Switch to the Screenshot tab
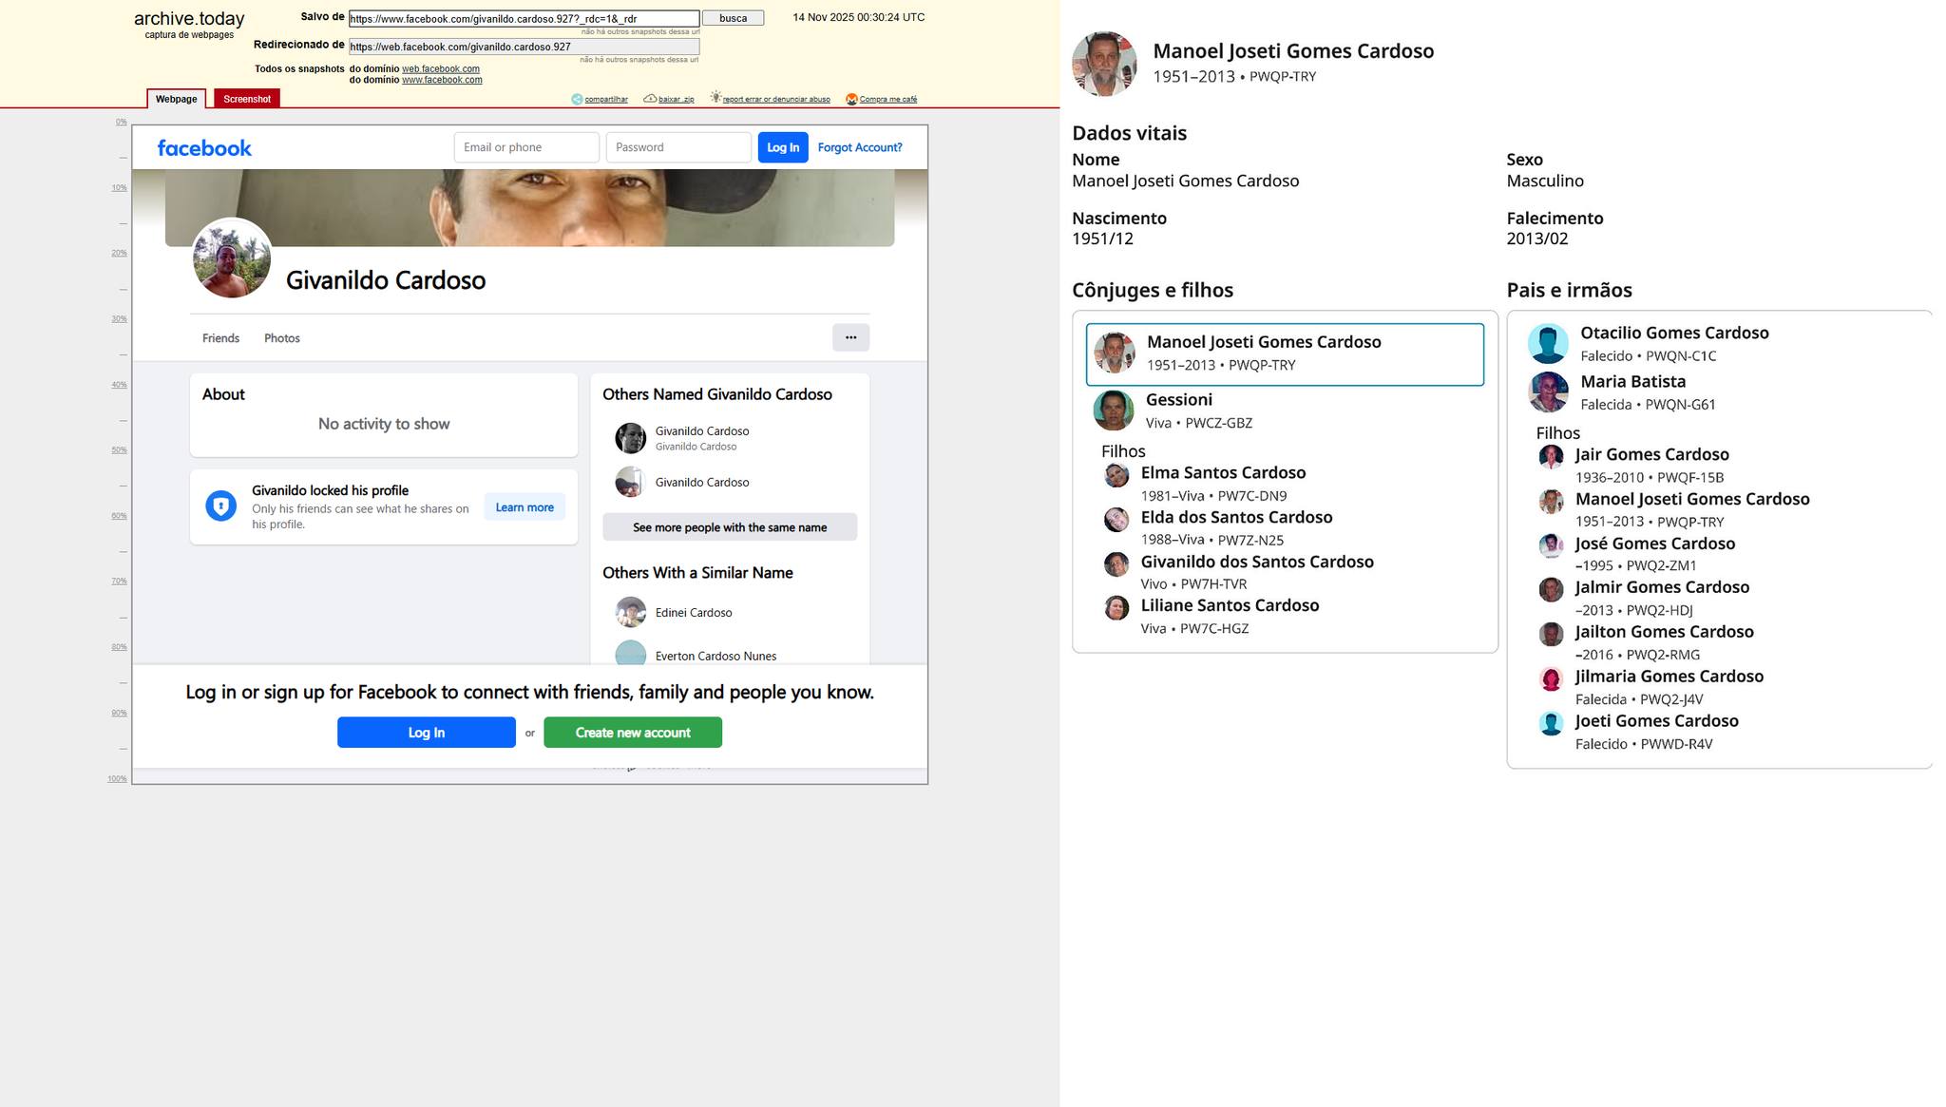This screenshot has height=1107, width=1946. point(247,99)
